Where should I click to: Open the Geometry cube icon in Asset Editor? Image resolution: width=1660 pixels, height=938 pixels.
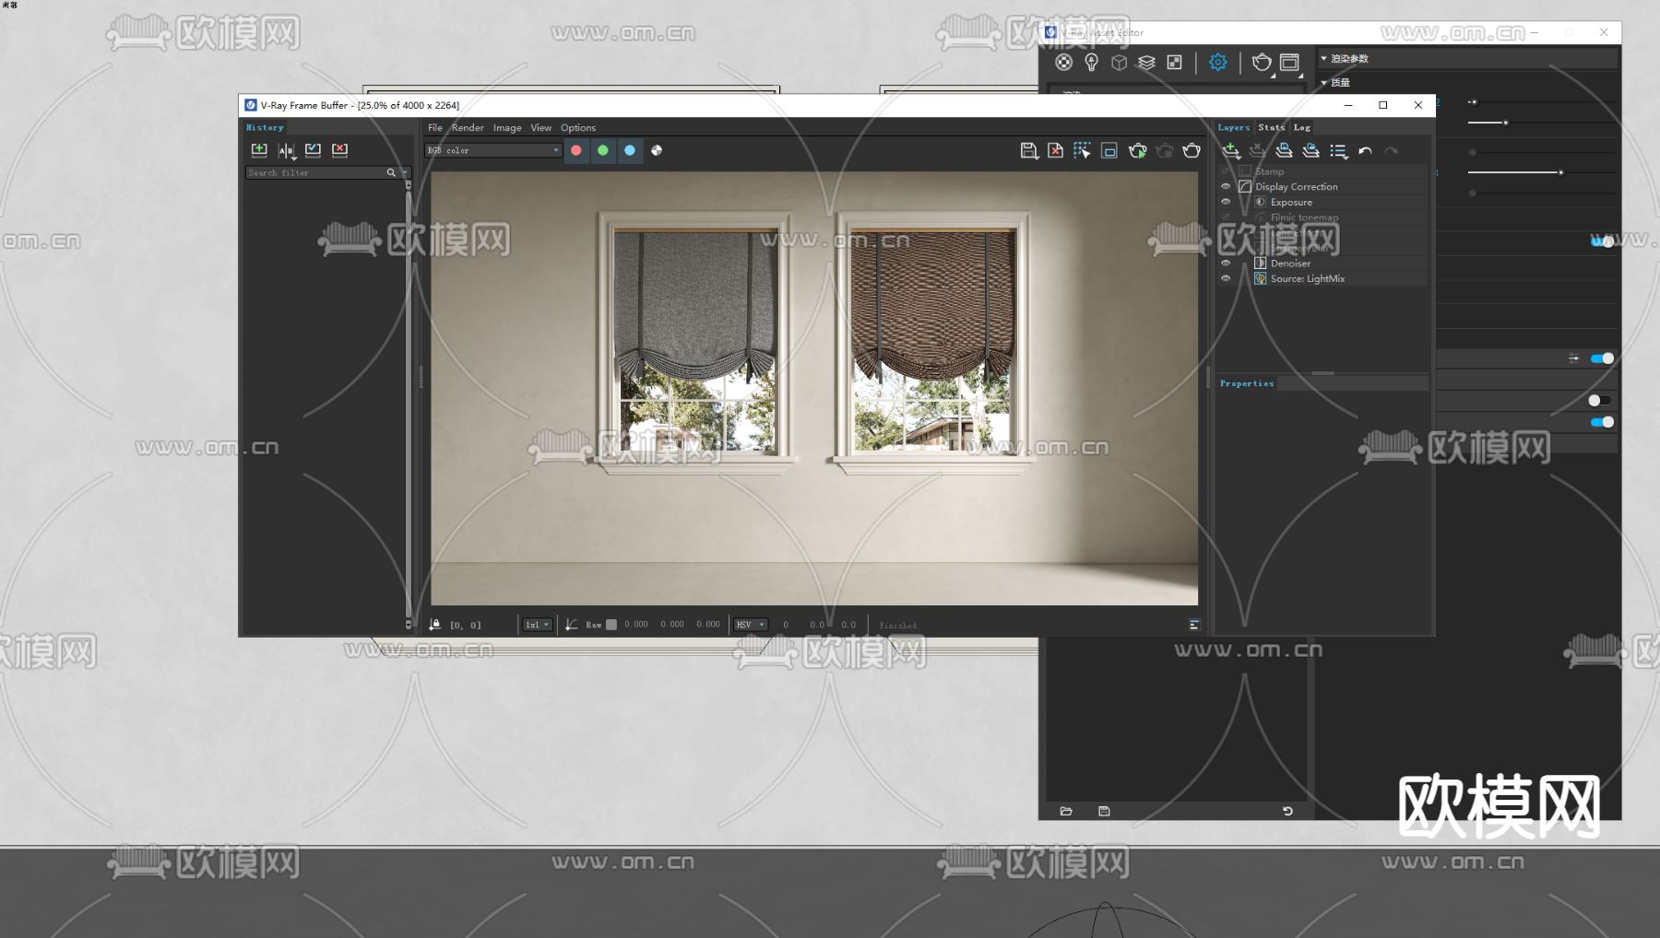[1119, 63]
